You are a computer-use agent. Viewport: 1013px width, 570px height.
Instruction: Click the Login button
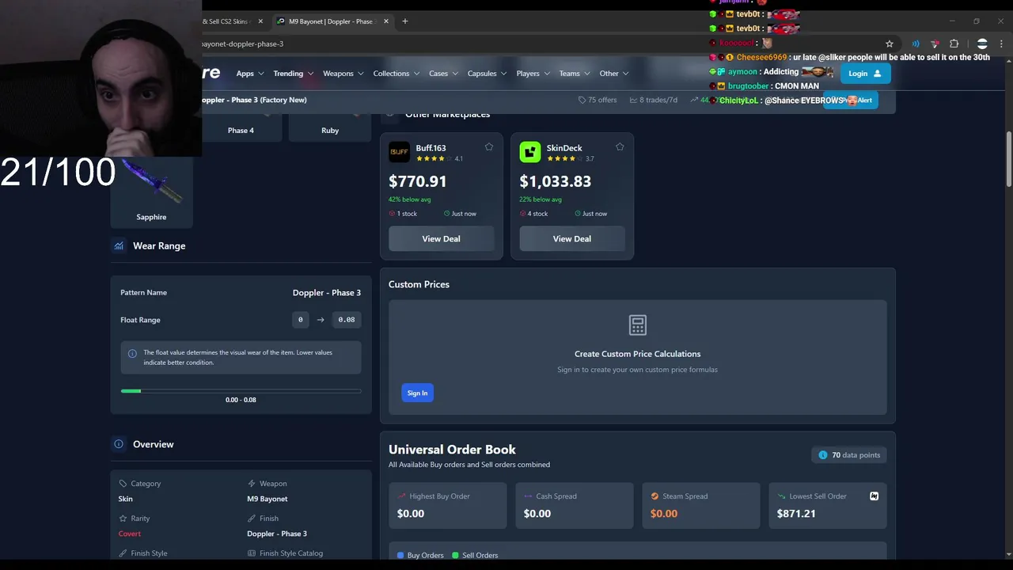click(864, 74)
